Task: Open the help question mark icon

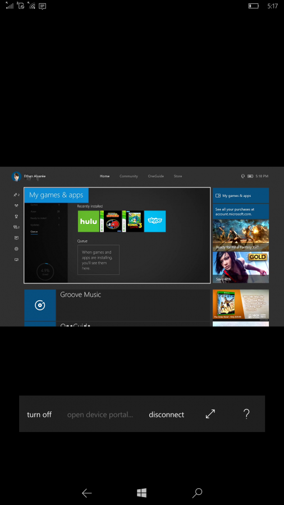Action: tap(246, 414)
